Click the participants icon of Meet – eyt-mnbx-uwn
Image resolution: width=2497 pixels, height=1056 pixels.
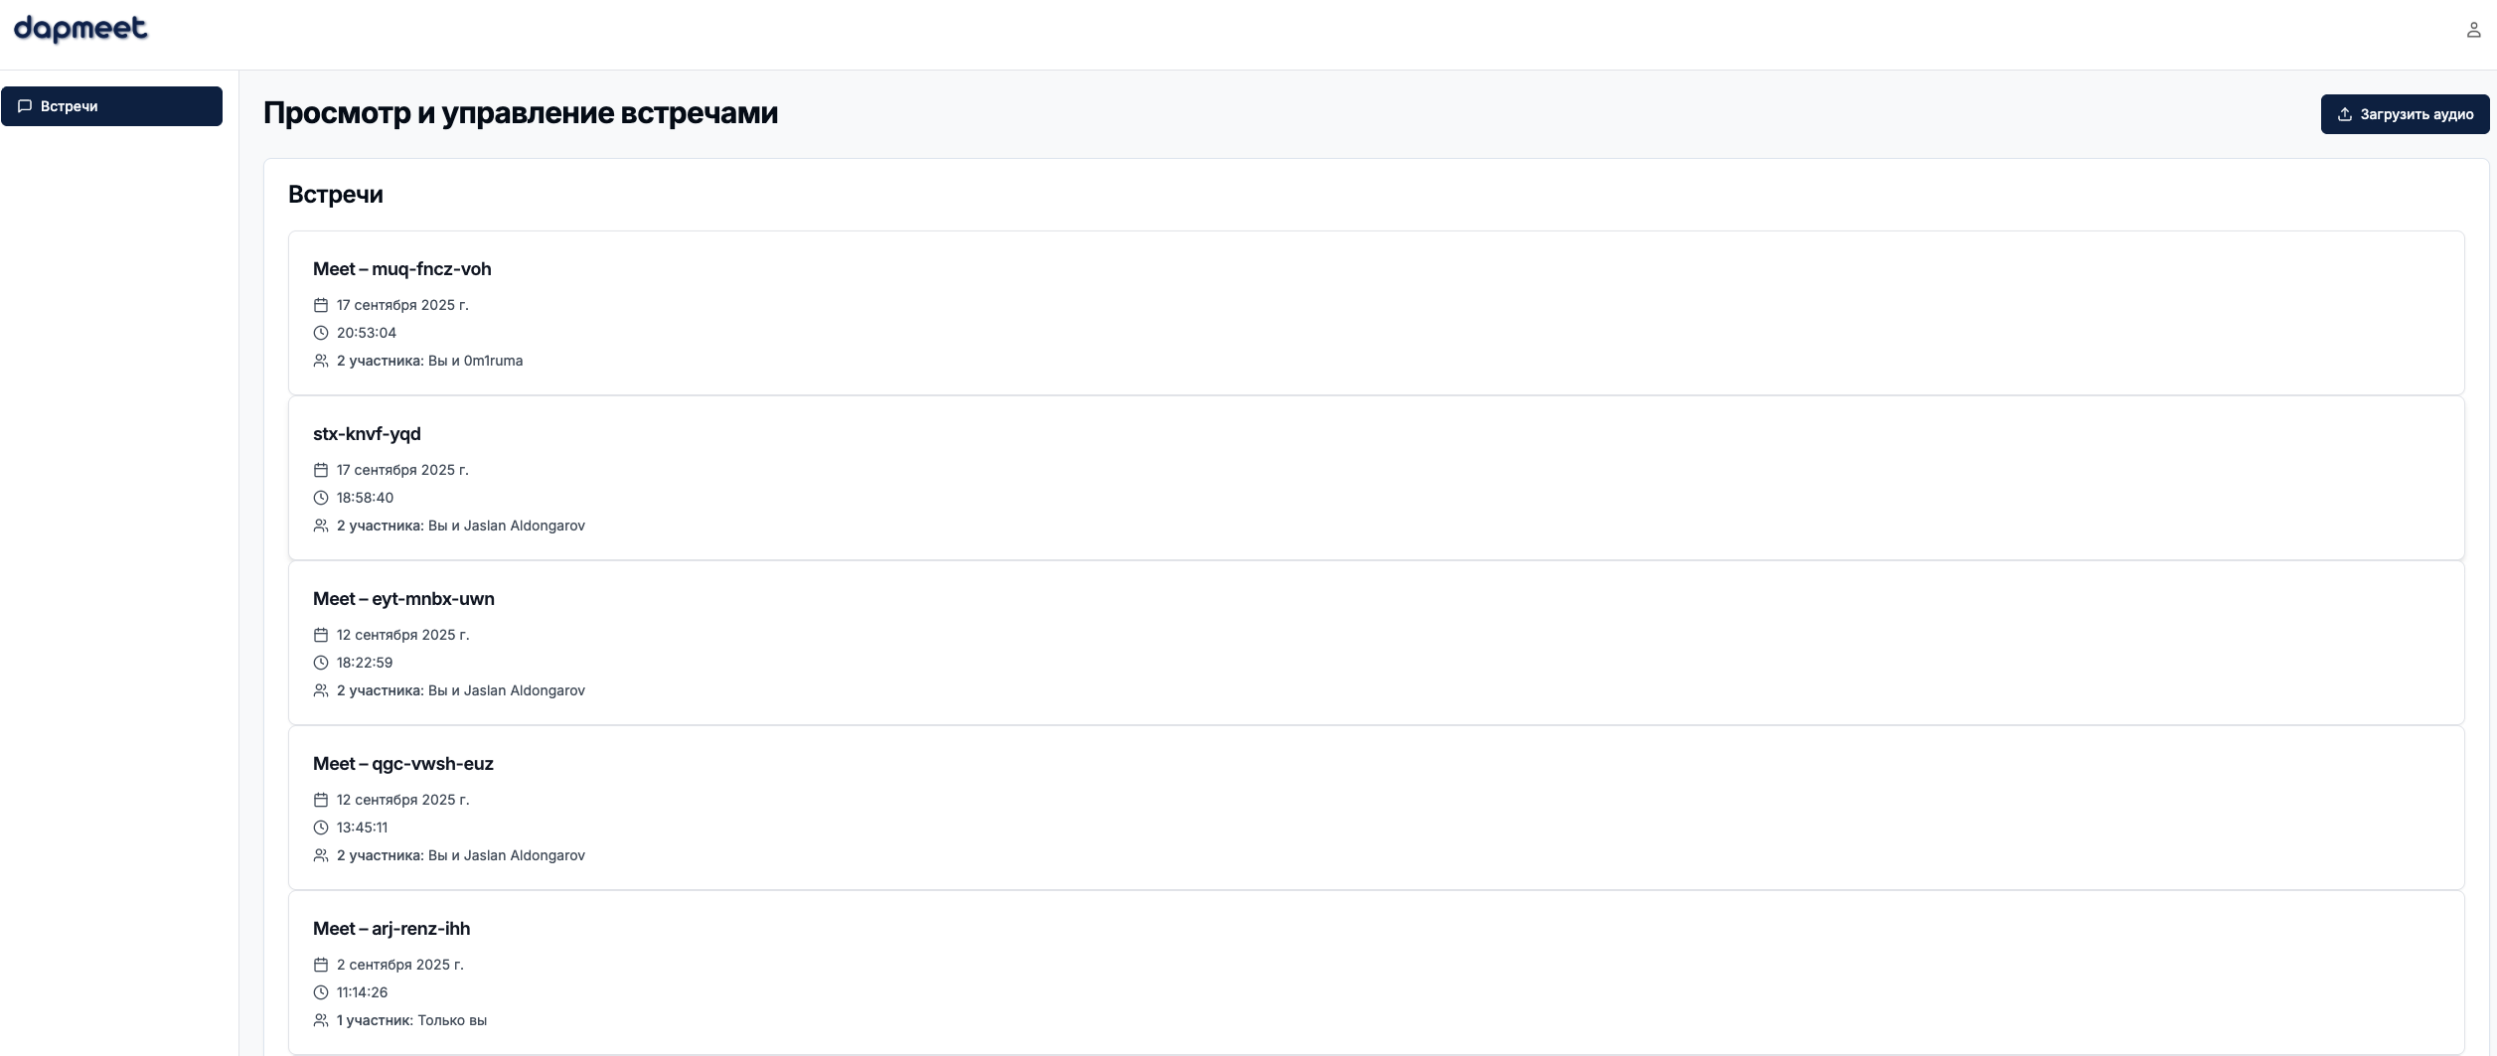[x=320, y=689]
